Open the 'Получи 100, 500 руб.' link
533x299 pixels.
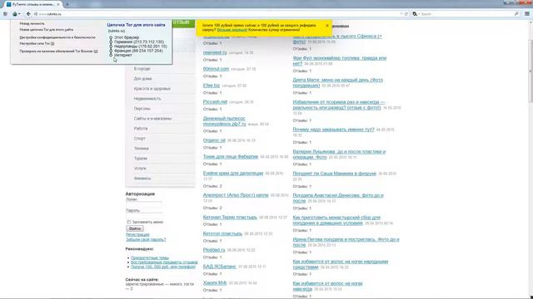click(163, 267)
